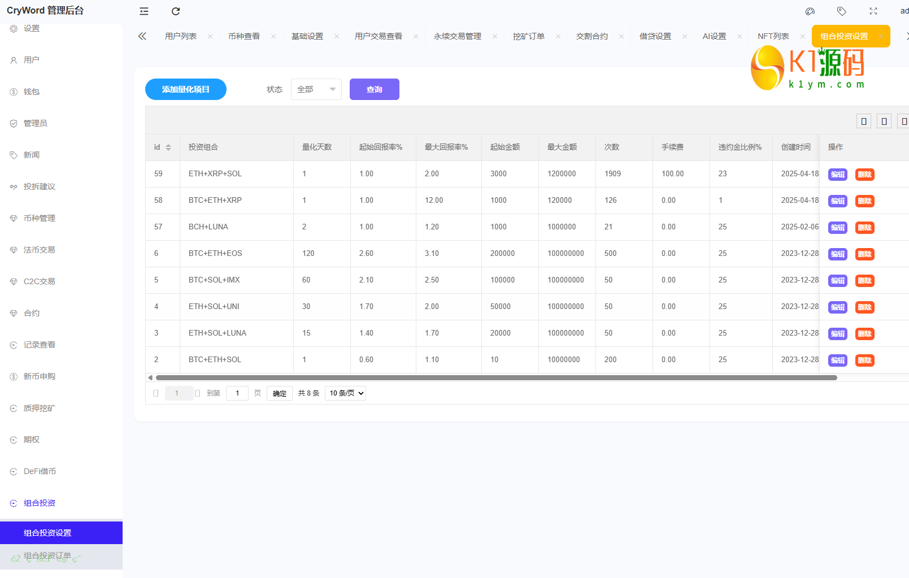Focus the page number input field

pos(237,393)
